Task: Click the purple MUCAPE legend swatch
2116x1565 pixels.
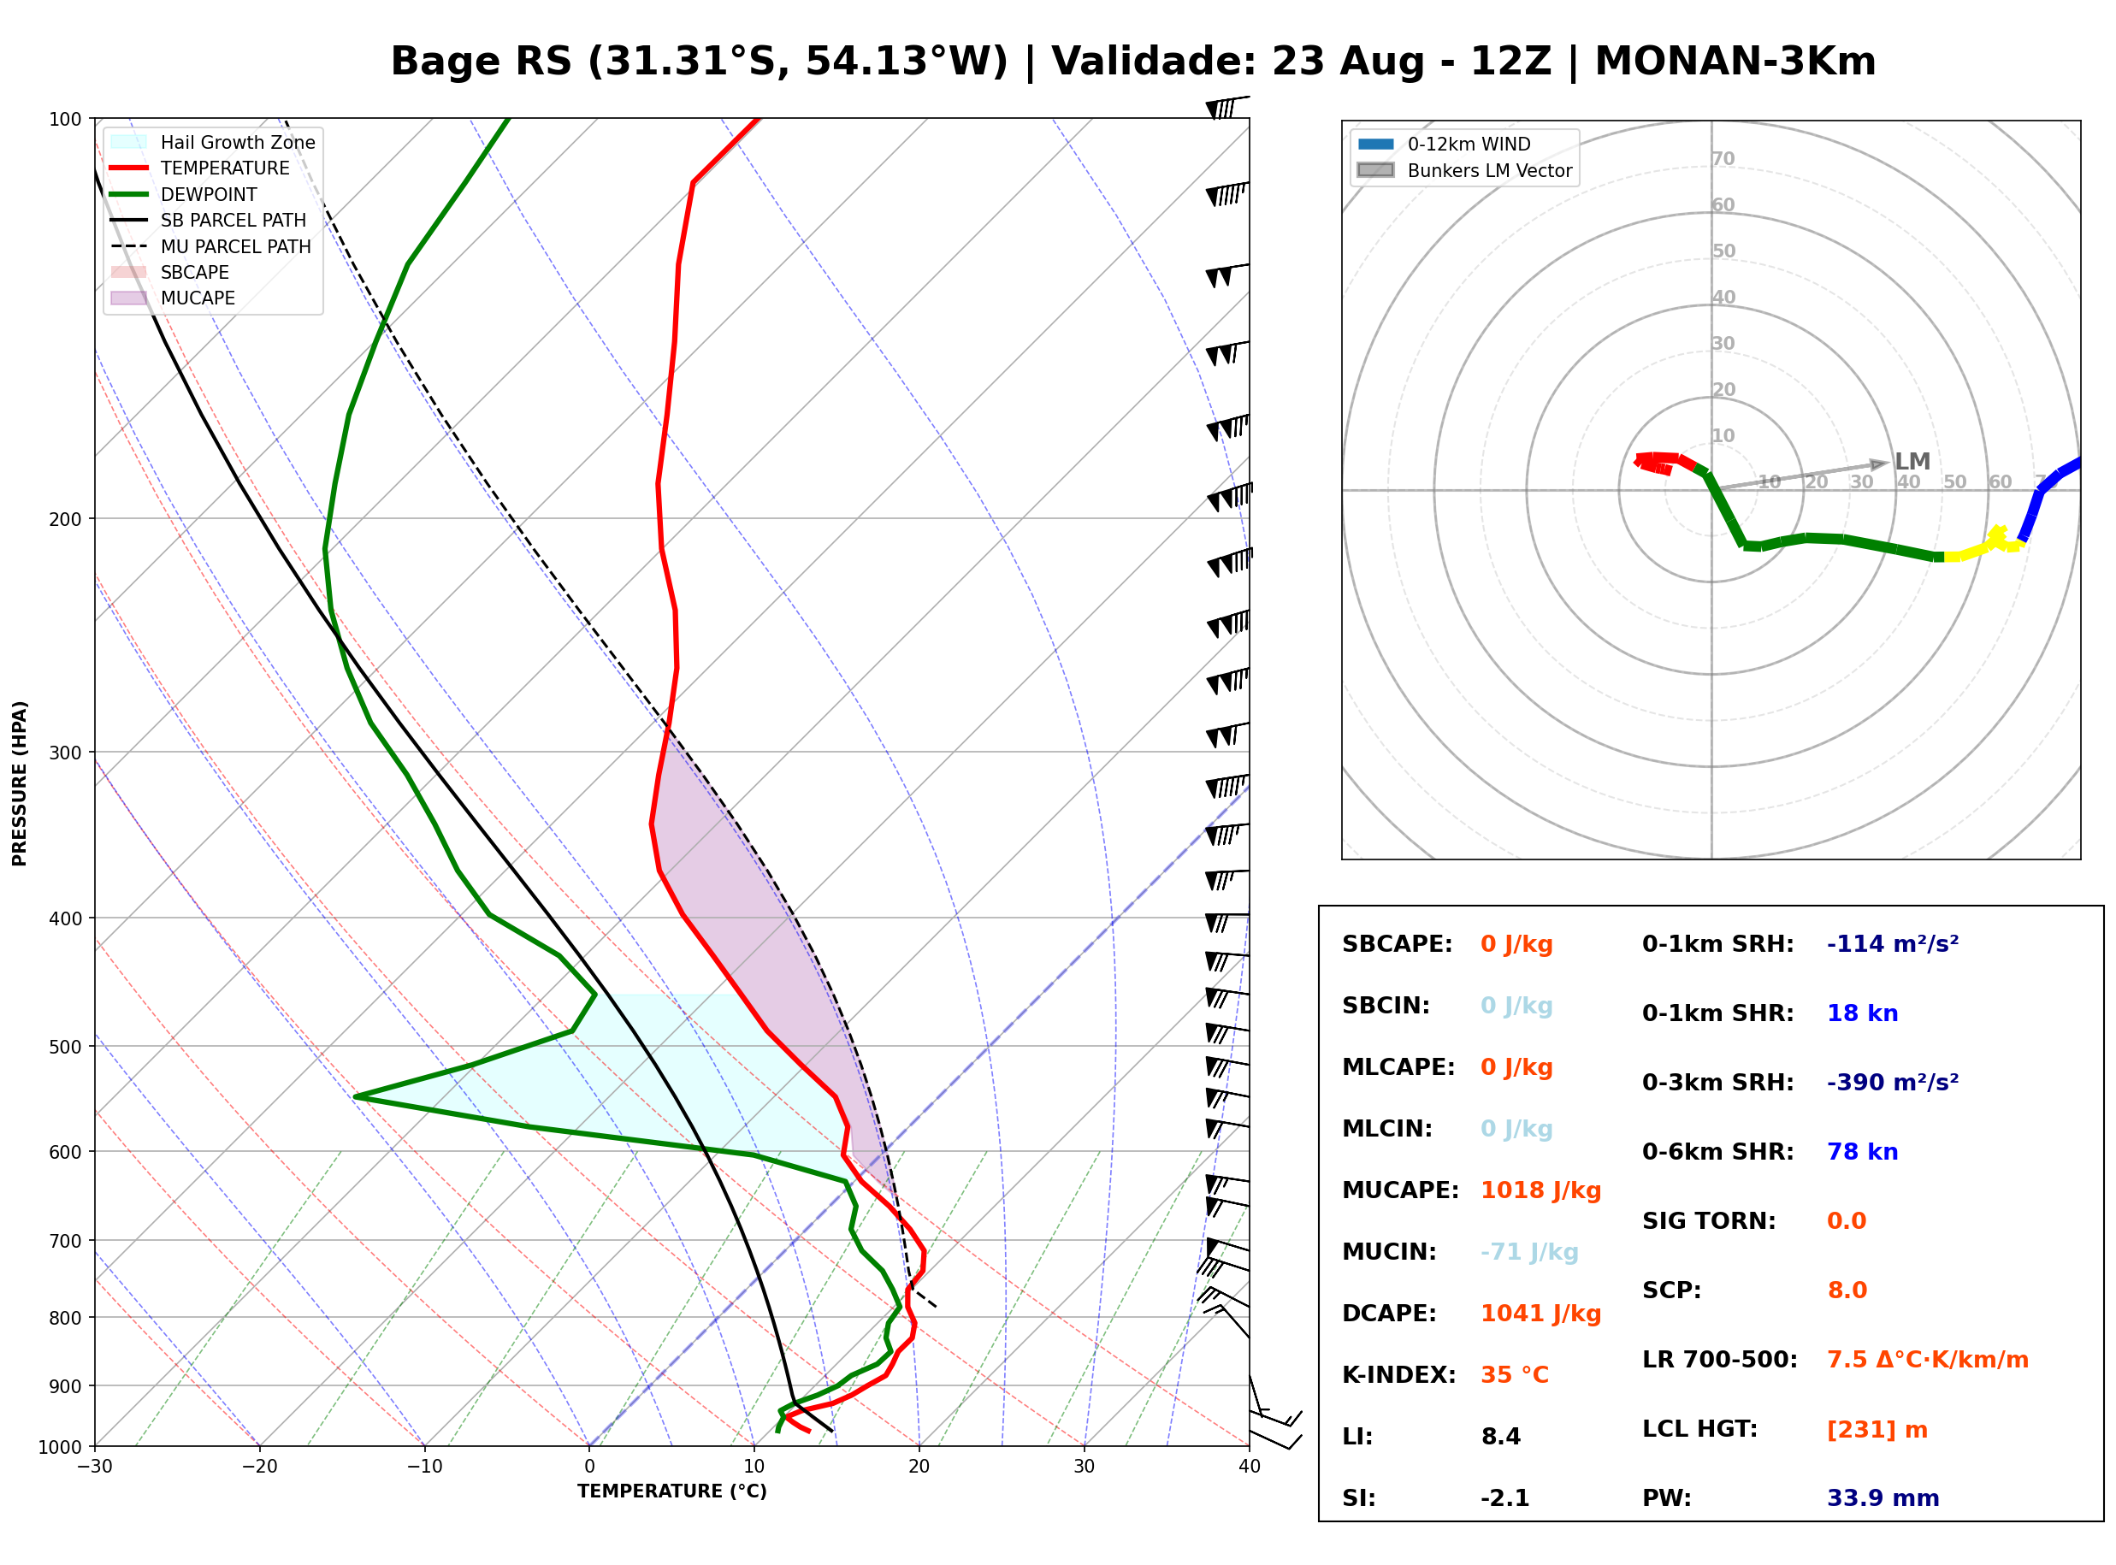Action: click(x=129, y=298)
